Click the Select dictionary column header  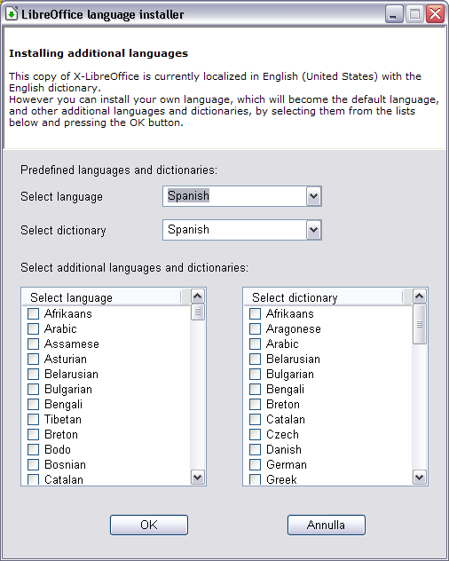click(323, 297)
